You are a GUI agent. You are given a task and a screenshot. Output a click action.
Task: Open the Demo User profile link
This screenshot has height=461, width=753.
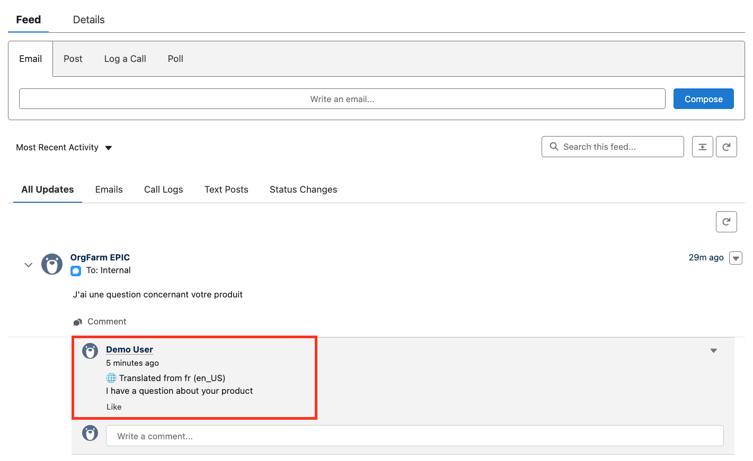[x=129, y=349]
